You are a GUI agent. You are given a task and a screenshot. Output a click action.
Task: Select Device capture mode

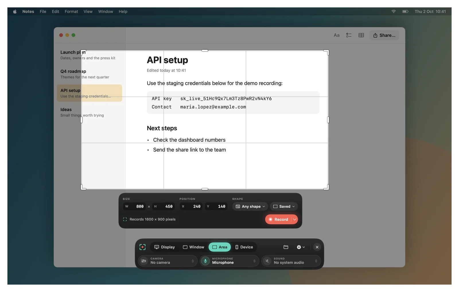244,247
